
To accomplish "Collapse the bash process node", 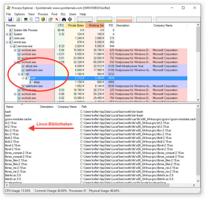I will 23,78.
